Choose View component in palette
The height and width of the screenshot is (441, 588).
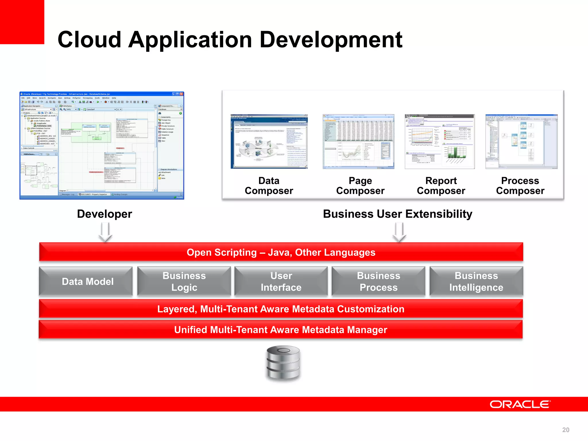tap(162, 141)
